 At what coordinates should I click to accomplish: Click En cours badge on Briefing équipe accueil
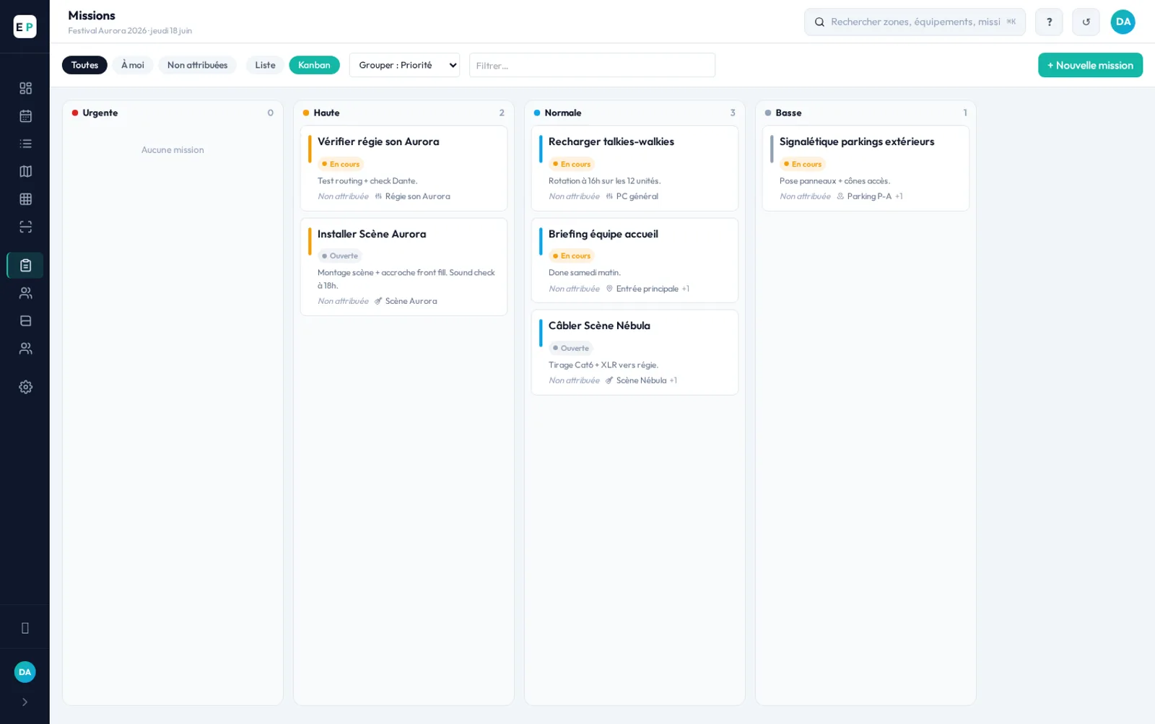(x=572, y=256)
